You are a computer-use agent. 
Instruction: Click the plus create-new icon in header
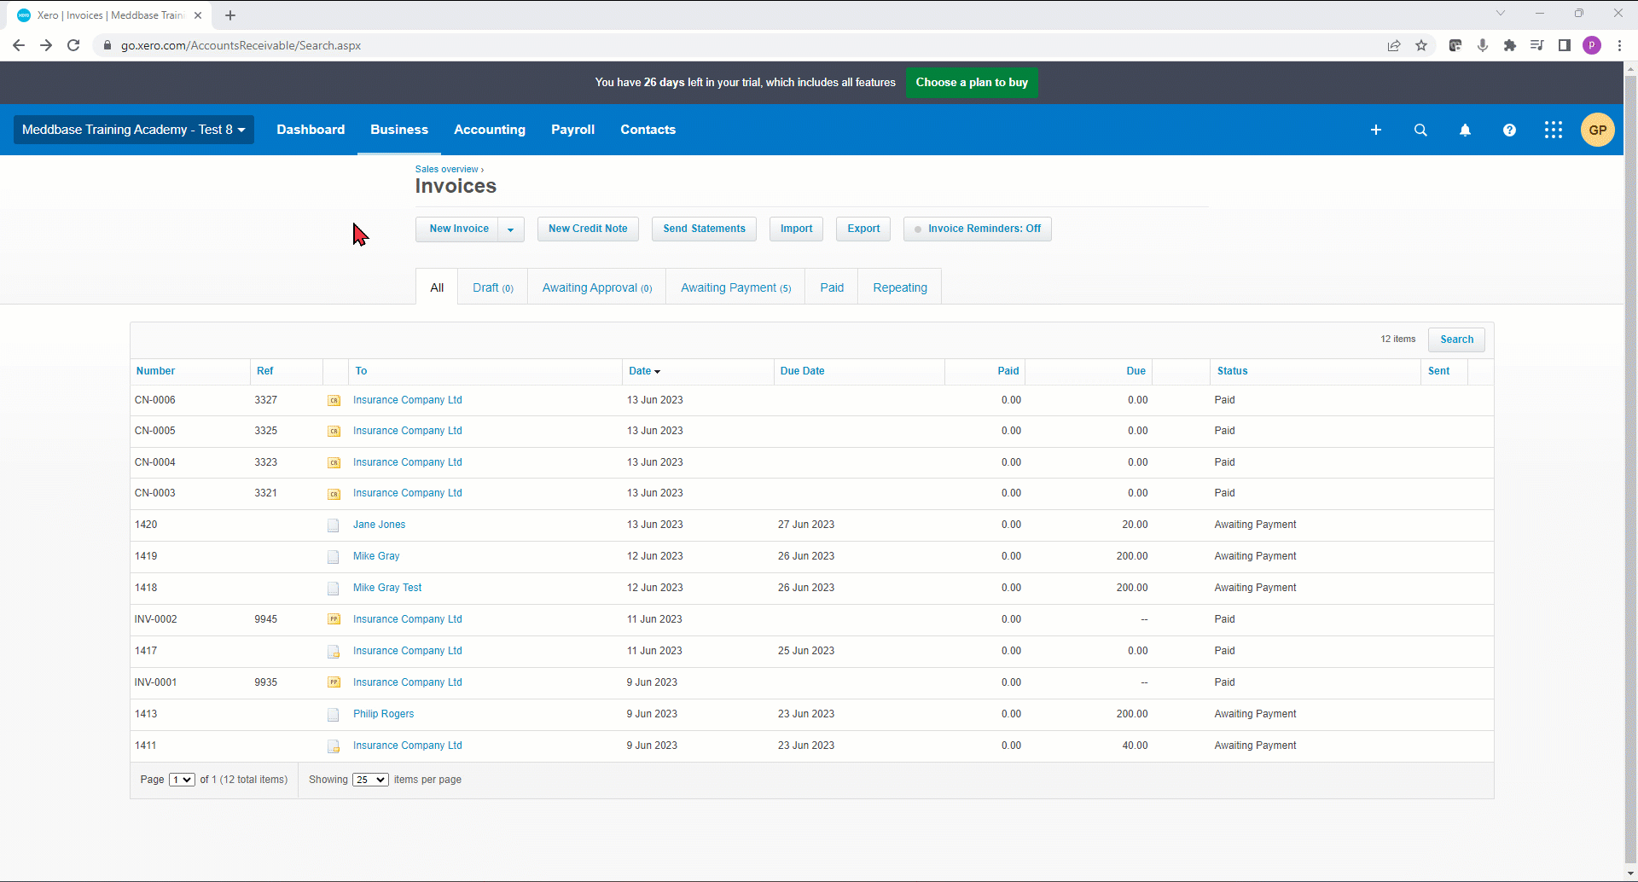pyautogui.click(x=1376, y=130)
